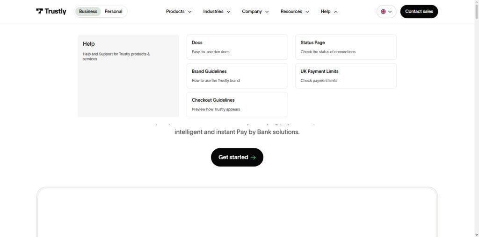Click the Help and Support panel
479x237 pixels.
[128, 76]
